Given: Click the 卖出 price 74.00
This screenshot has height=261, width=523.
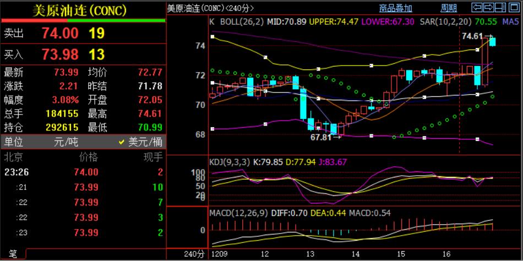Looking at the screenshot, I should (60, 33).
